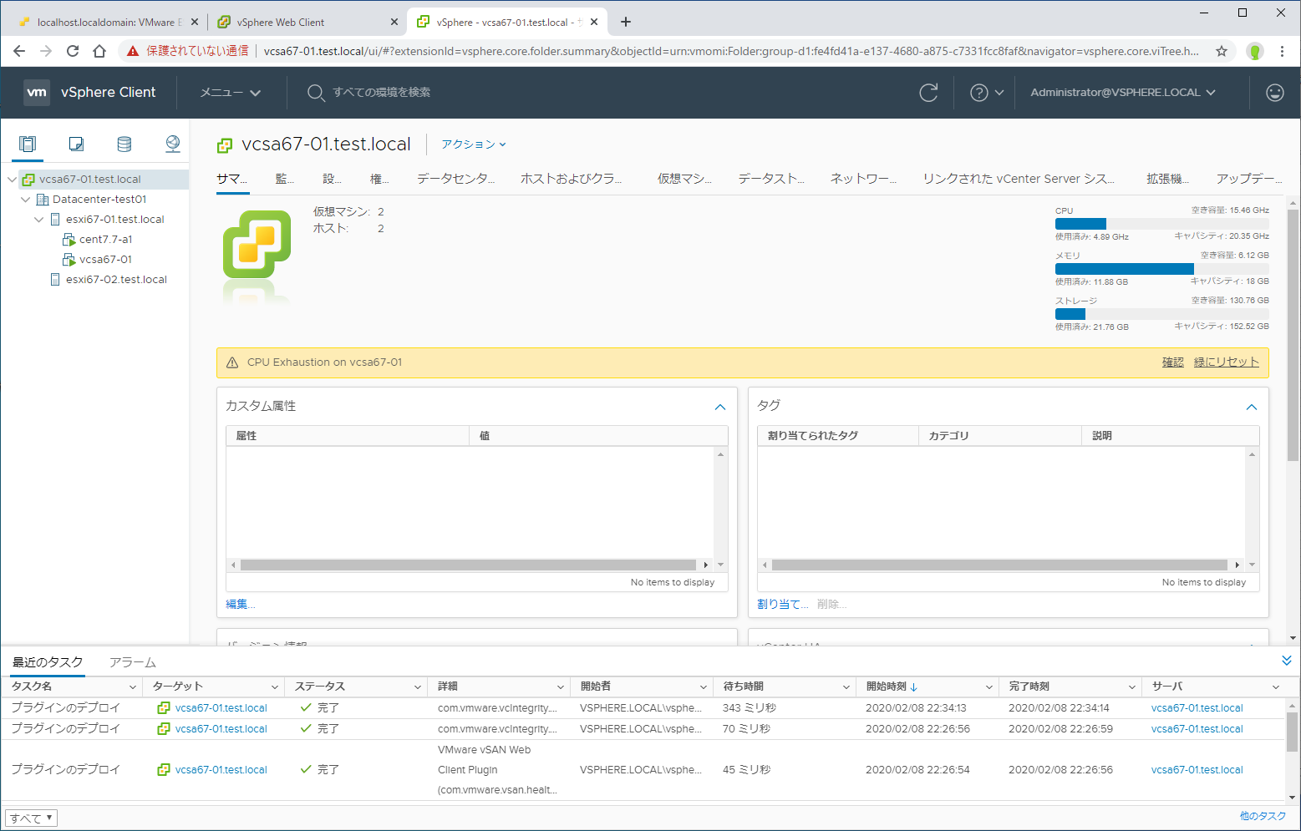Click CPU usage bar
Screen dimensions: 1301x831
point(1161,224)
